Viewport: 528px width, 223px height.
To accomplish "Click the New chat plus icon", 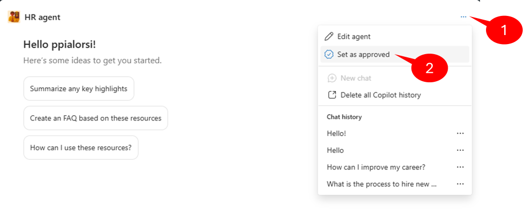I will pos(332,78).
